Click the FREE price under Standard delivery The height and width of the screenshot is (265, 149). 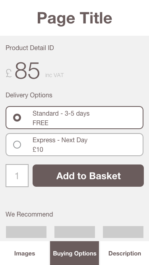[x=41, y=123]
